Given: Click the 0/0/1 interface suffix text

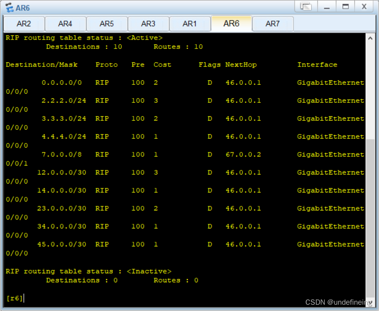Looking at the screenshot, I should [17, 164].
